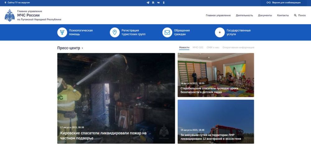Open Старобельские спасатели kindergarten safety article
This screenshot has width=311, height=145.
coord(209,90)
